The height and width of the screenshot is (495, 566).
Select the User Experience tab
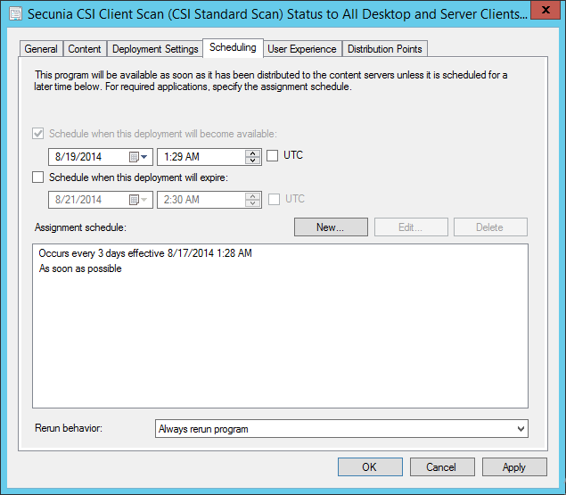(302, 49)
